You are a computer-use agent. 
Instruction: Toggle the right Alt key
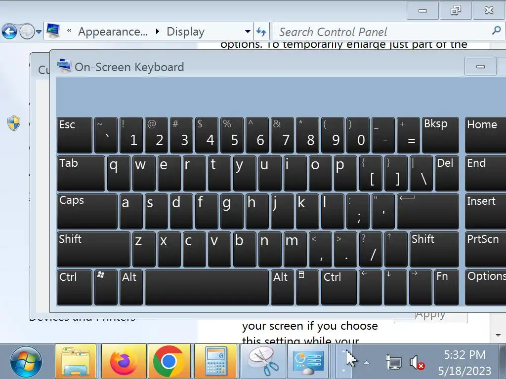point(282,288)
